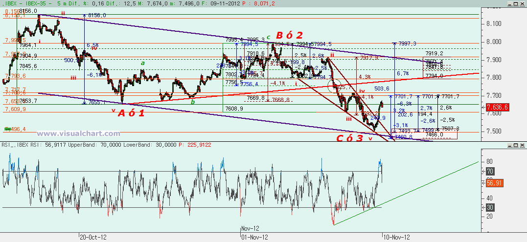Click the 80 level on RSI axis
The height and width of the screenshot is (242, 527).
[489, 161]
